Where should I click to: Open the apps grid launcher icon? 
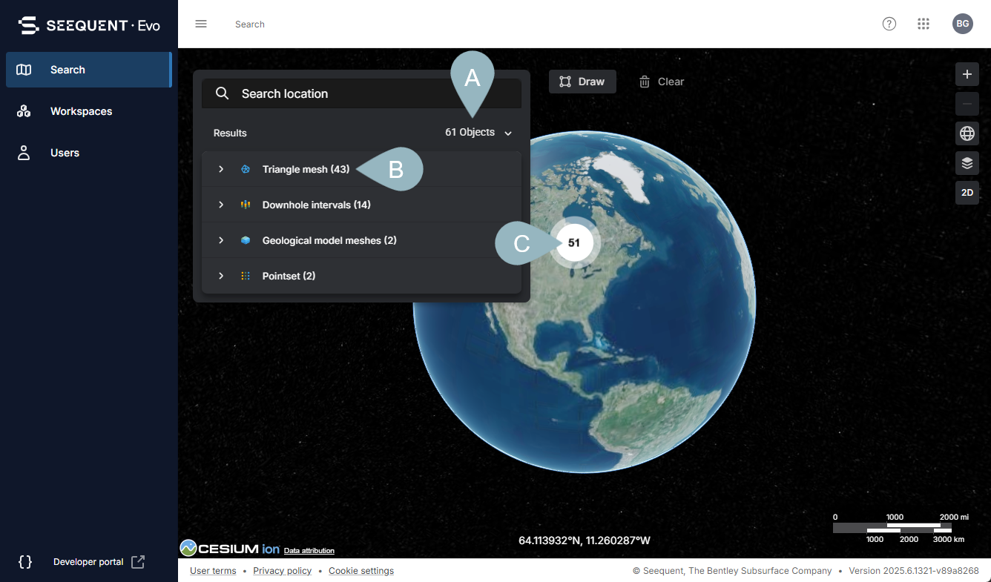923,24
